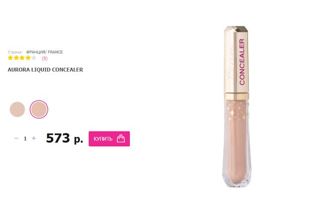Click the concealer tube's transparent bottle body
Screen dimensions: 317x211
click(237, 142)
